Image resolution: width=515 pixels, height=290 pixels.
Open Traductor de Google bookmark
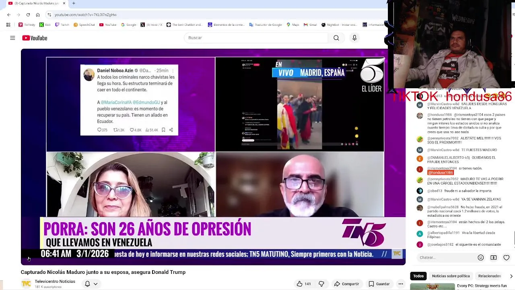tap(265, 25)
